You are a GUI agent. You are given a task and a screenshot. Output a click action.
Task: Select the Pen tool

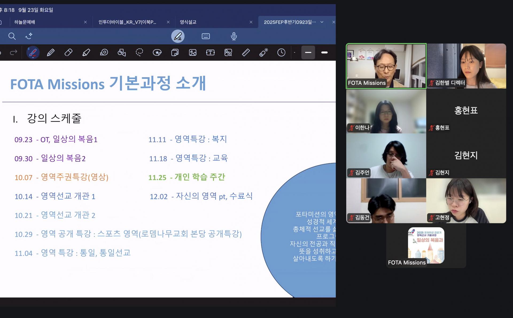tap(50, 53)
